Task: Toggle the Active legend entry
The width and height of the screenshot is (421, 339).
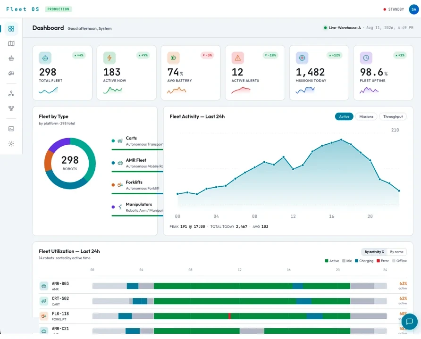Action: [x=332, y=261]
